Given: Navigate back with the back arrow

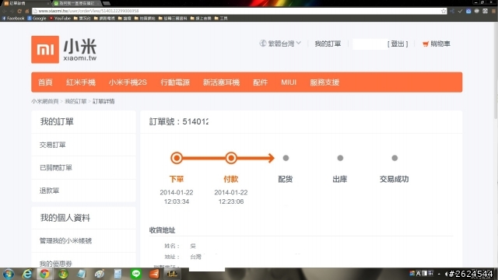Looking at the screenshot, I should 5,11.
